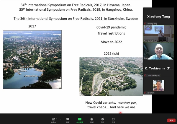Select Åsa Larson's video thumbnail

tap(159, 85)
